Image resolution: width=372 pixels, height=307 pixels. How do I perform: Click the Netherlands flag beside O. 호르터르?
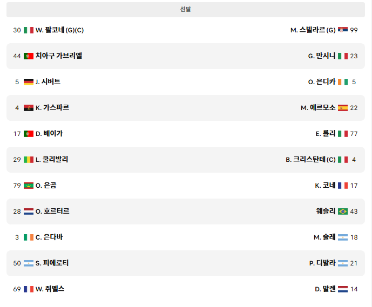(29, 212)
